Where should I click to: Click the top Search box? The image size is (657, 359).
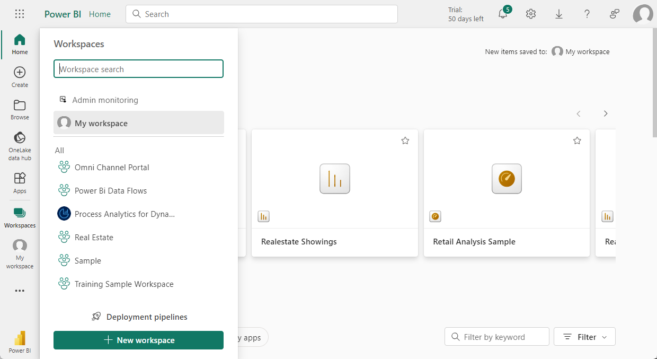(x=262, y=14)
